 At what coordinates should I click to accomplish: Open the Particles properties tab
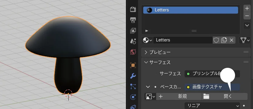[x=133, y=87]
